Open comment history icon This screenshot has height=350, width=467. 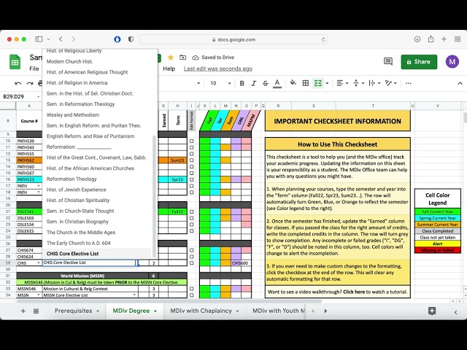click(x=388, y=61)
